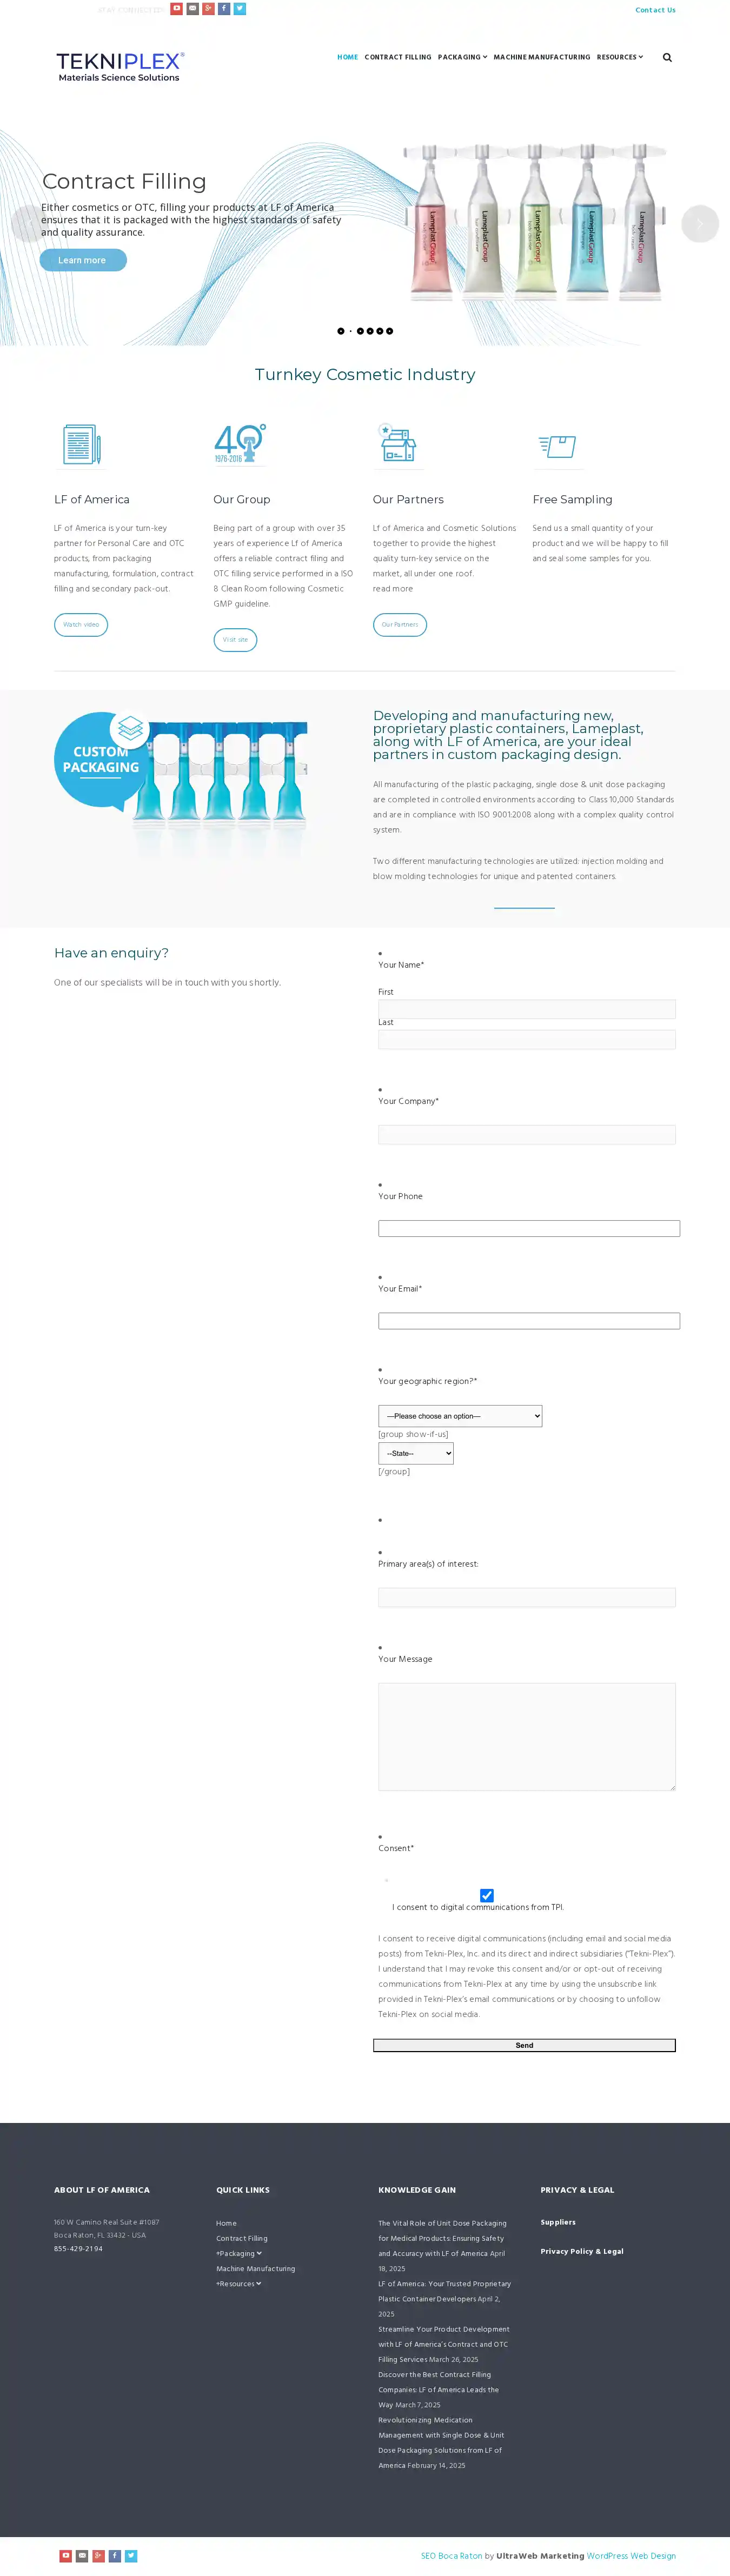Go to the next slide with the right arrow
730x2576 pixels.
pyautogui.click(x=699, y=224)
